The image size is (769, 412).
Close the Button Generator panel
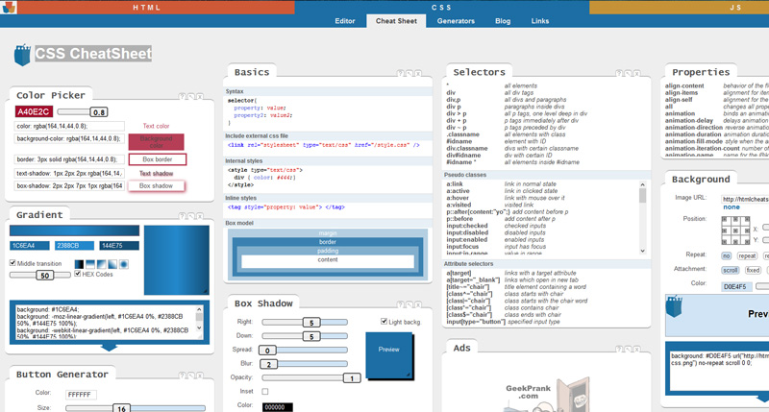pyautogui.click(x=200, y=376)
